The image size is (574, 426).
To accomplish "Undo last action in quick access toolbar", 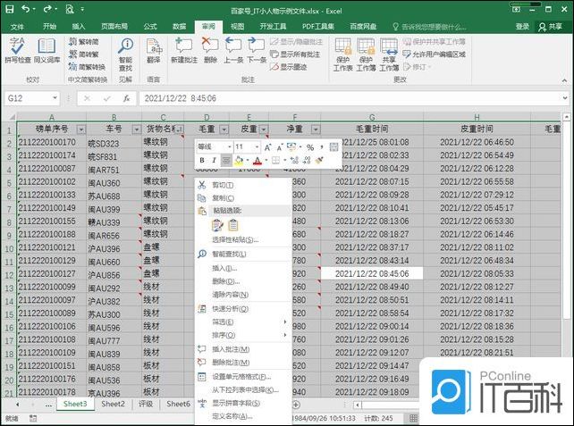I will tap(26, 9).
